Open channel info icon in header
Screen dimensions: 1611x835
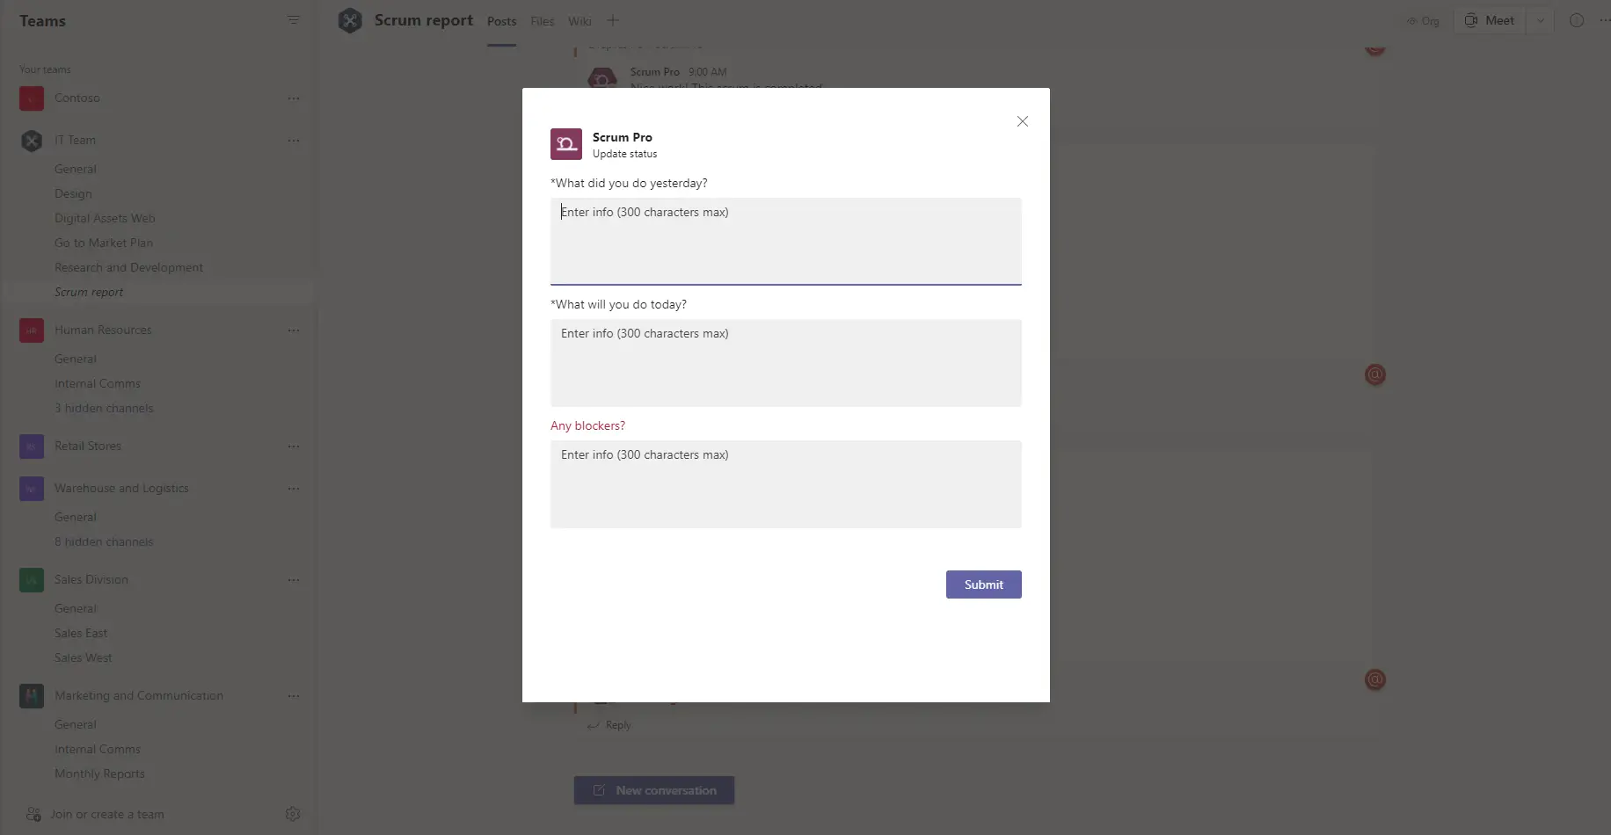pyautogui.click(x=1577, y=20)
